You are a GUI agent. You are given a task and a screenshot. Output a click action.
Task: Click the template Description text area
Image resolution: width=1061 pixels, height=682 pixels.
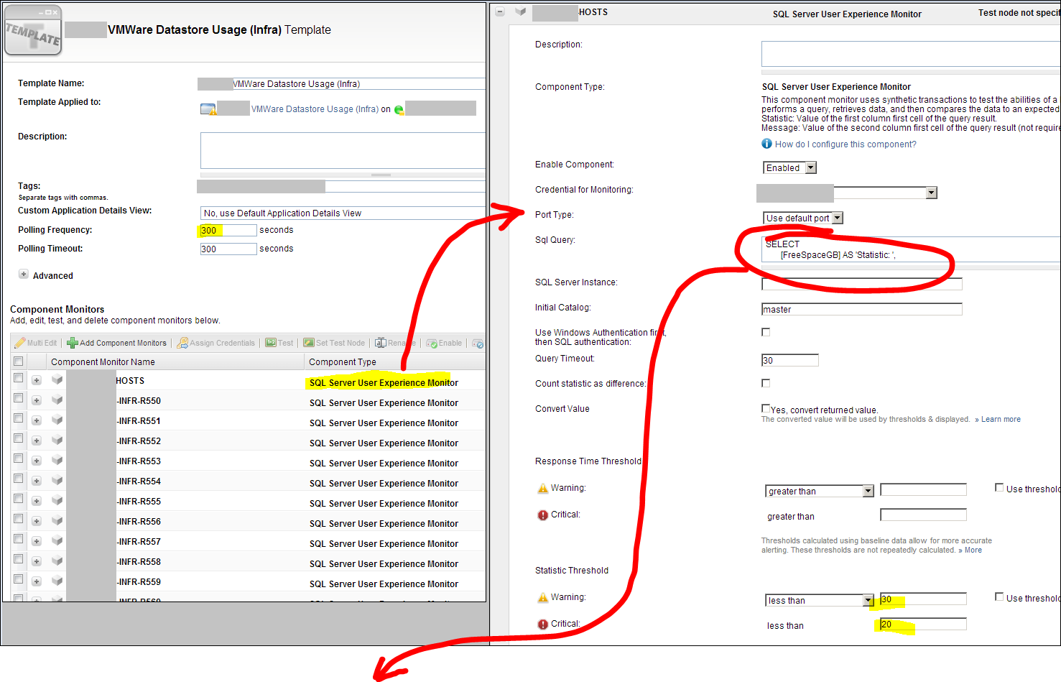[x=343, y=150]
